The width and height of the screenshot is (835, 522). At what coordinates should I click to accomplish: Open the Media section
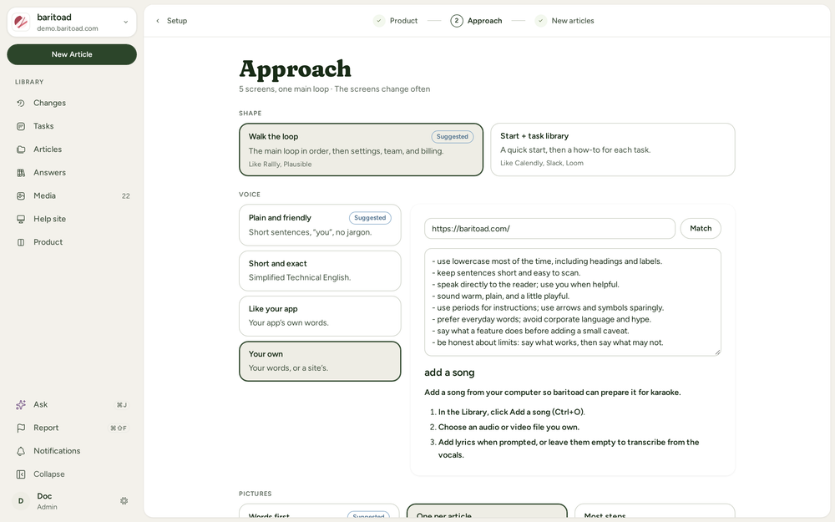[72, 195]
